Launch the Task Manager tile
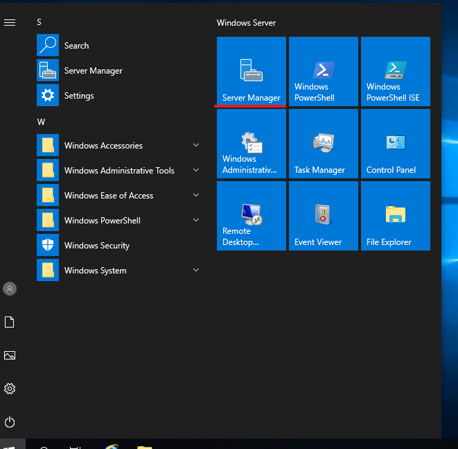The width and height of the screenshot is (458, 449). 324,144
